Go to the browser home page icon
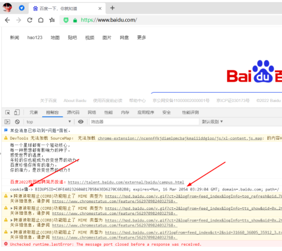The height and width of the screenshot is (251, 282). click(x=41, y=20)
